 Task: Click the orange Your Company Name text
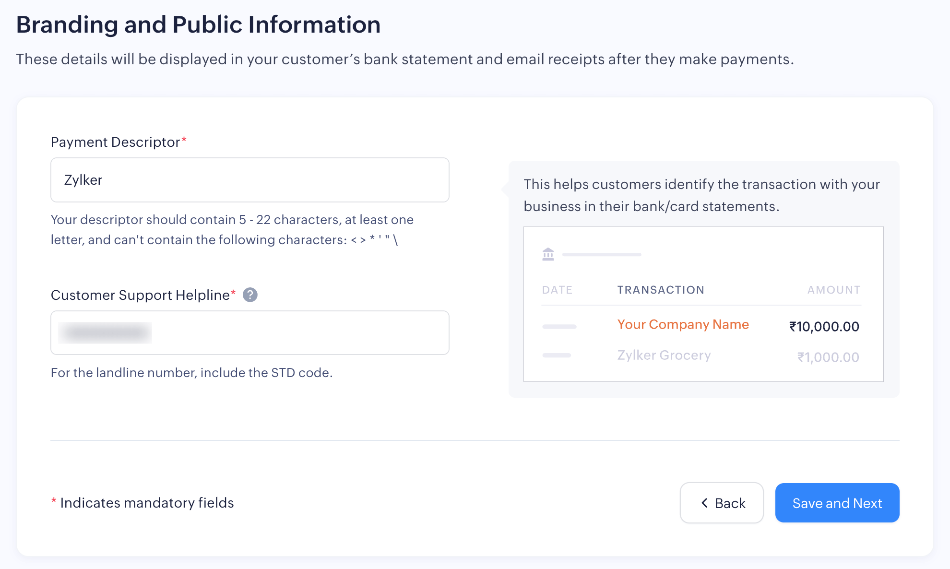(683, 324)
